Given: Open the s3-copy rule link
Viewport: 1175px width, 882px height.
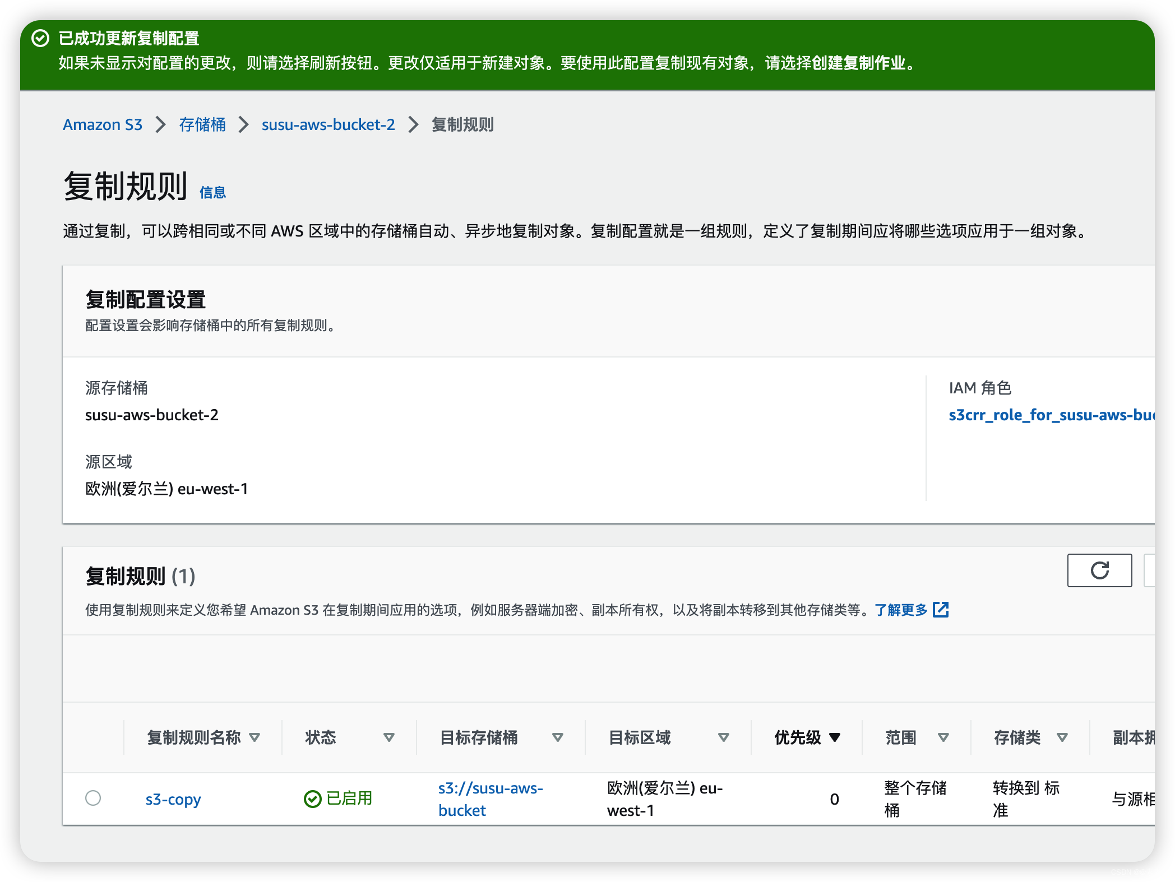Looking at the screenshot, I should click(x=173, y=799).
